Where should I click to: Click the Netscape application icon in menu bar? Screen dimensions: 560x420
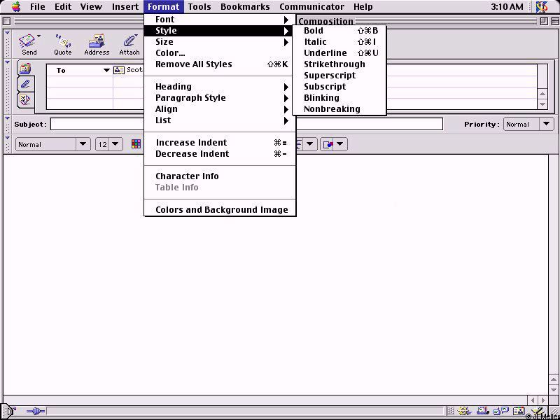[x=542, y=6]
